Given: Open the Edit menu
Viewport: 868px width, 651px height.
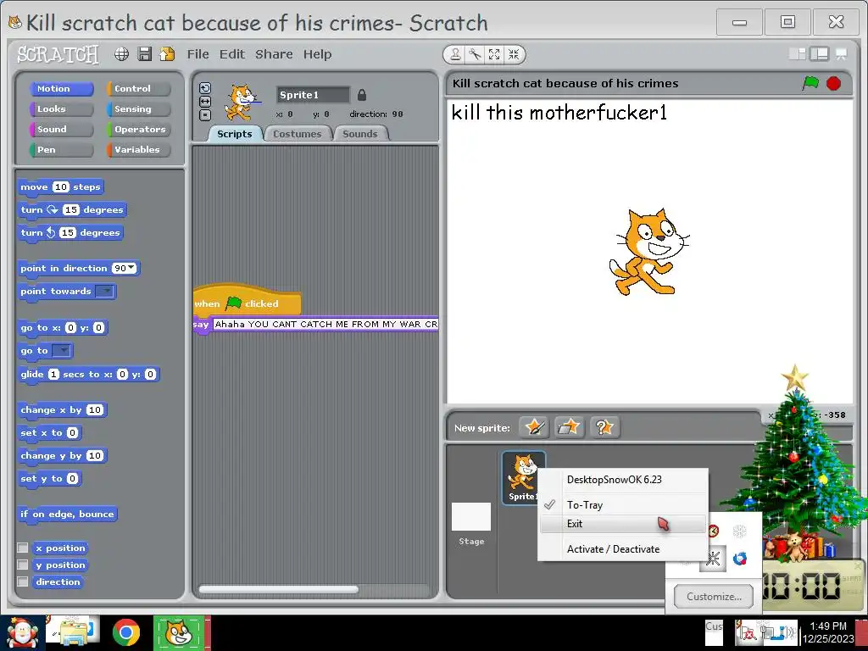Looking at the screenshot, I should pyautogui.click(x=232, y=54).
